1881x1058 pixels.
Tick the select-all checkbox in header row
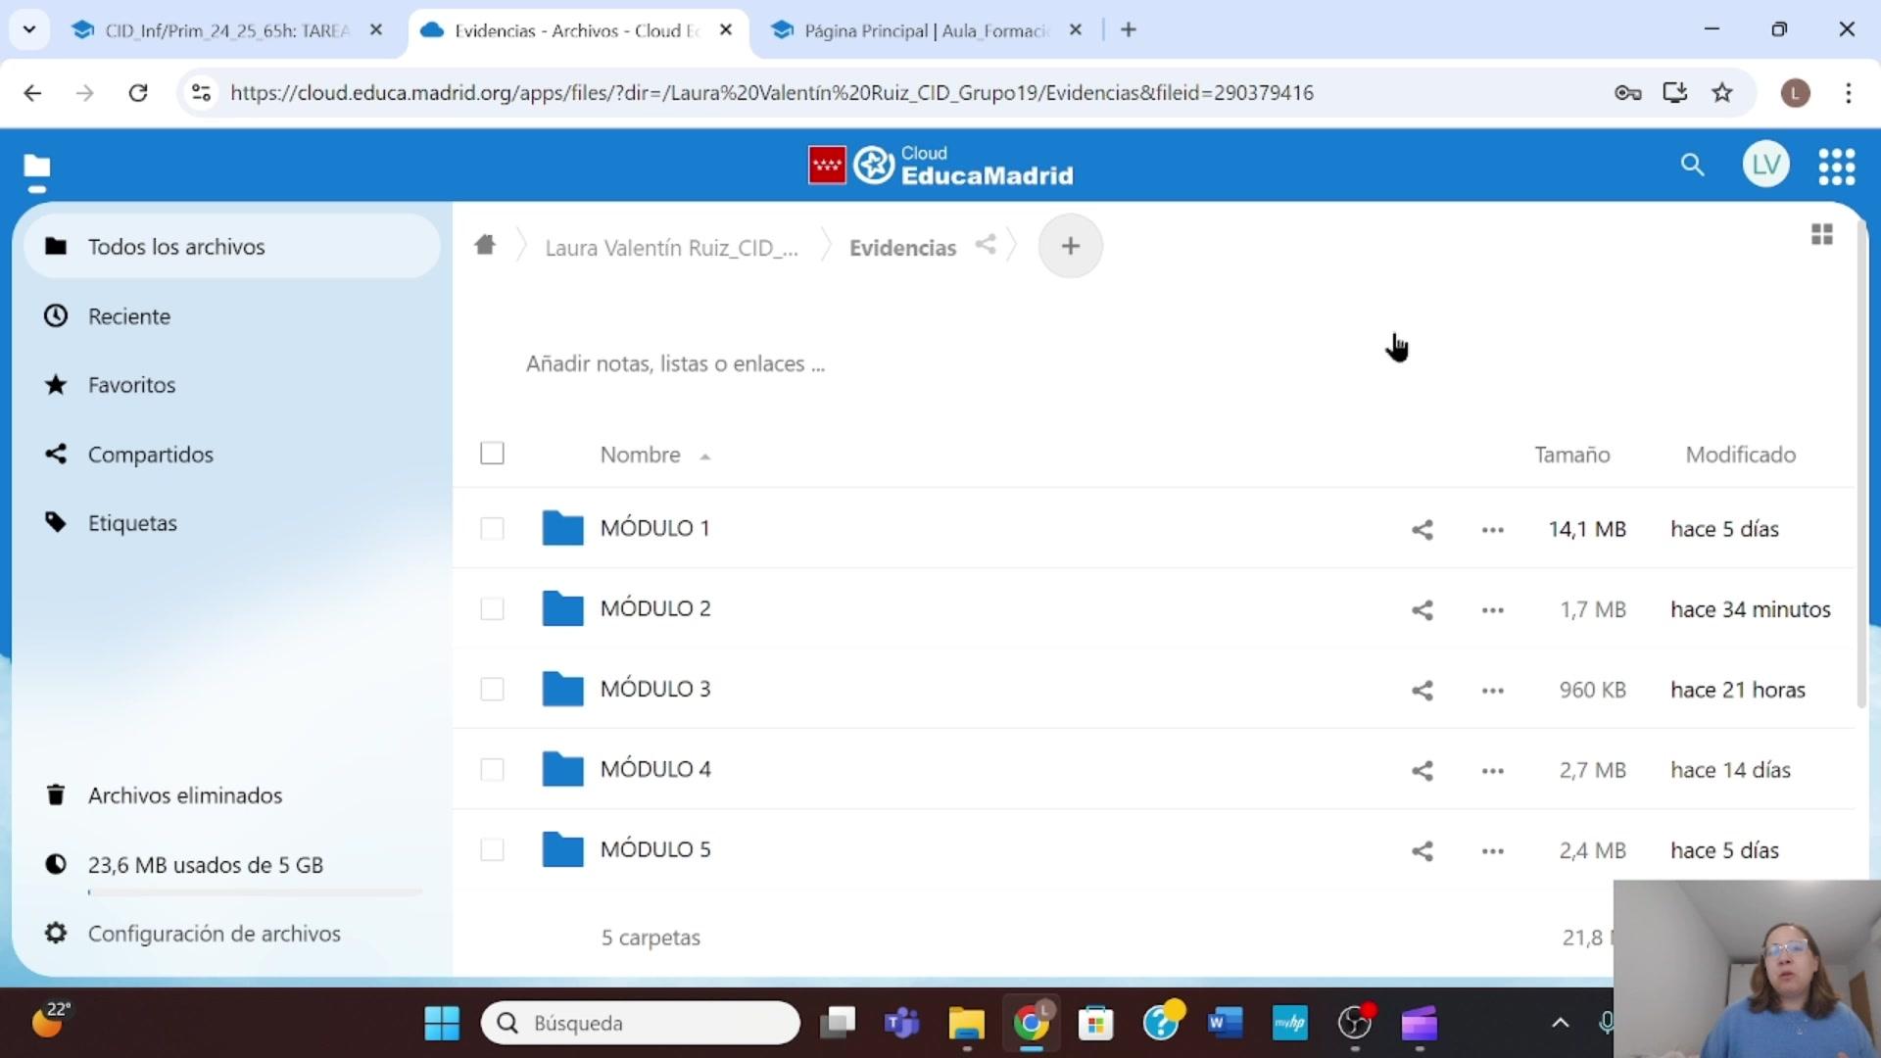[492, 454]
